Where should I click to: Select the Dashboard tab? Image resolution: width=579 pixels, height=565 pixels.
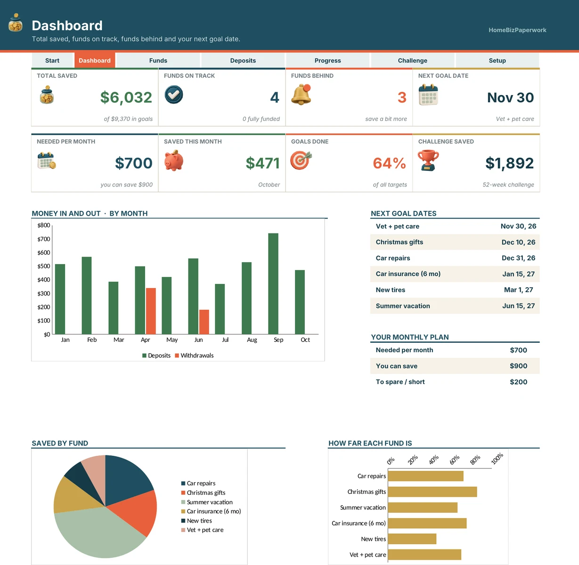(x=95, y=60)
